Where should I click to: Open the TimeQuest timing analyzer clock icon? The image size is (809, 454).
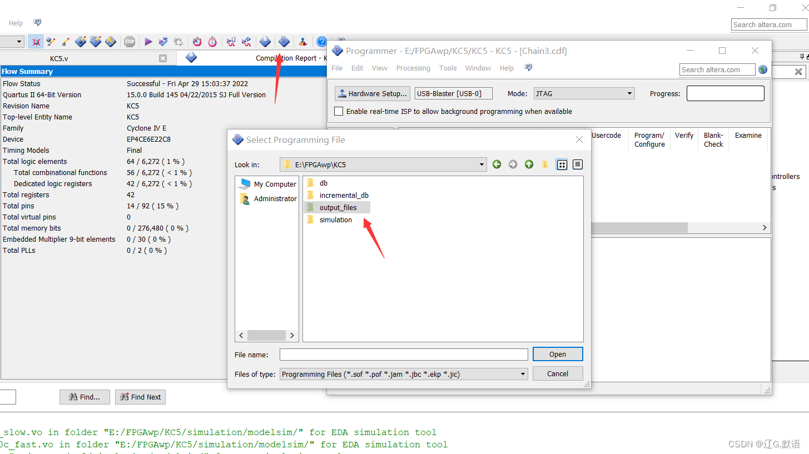(197, 42)
